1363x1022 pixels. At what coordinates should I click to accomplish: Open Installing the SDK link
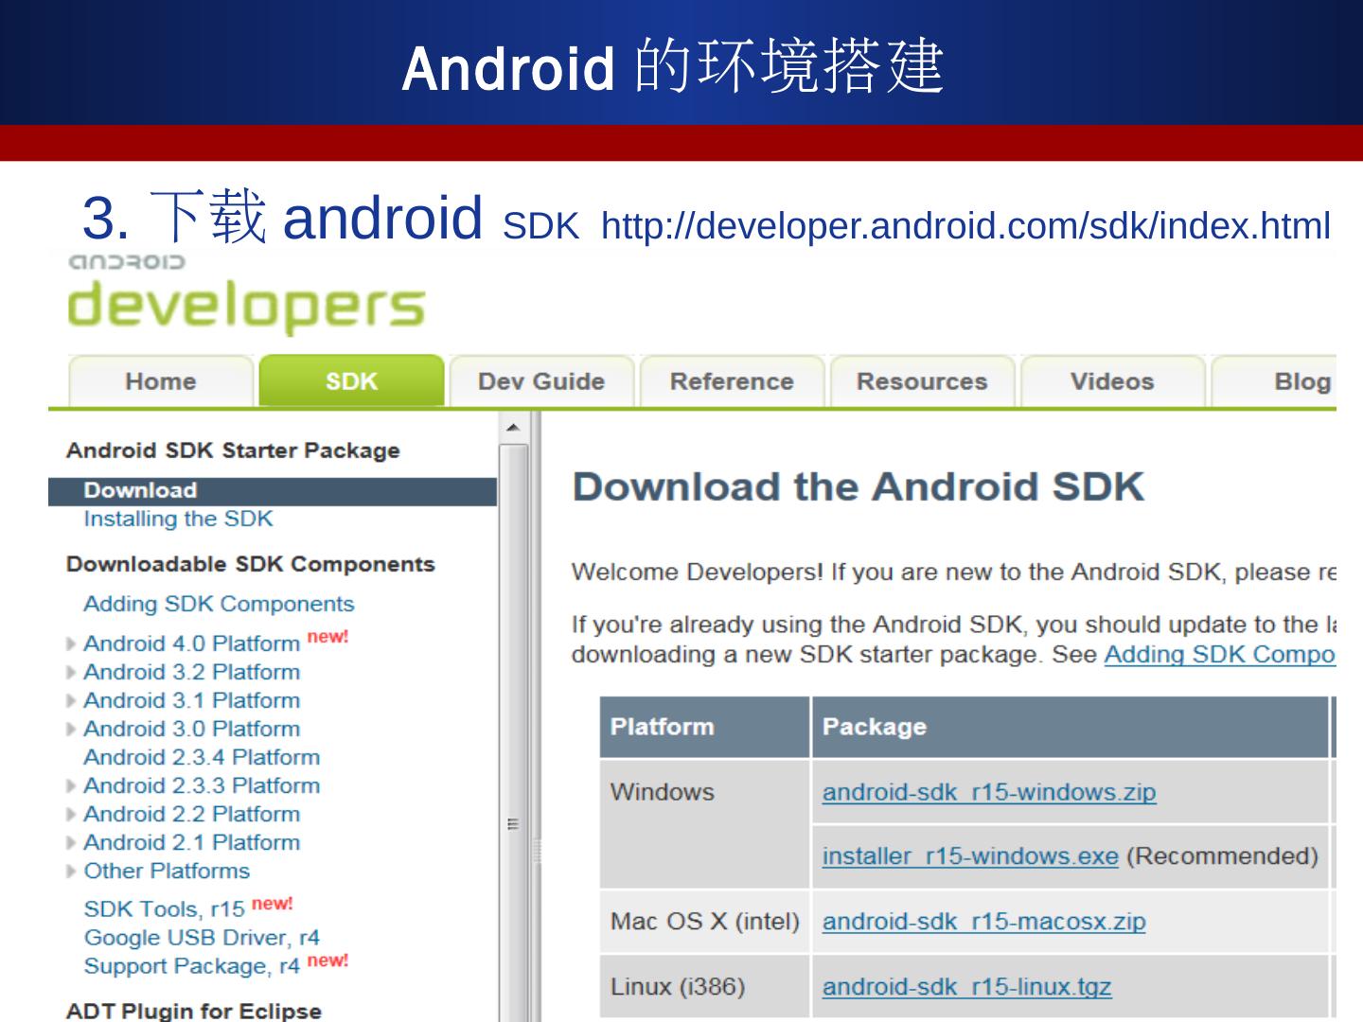[178, 519]
